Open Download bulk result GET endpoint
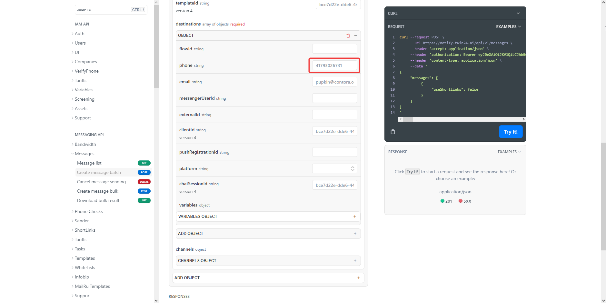Viewport: 606px width, 303px height. [x=113, y=200]
